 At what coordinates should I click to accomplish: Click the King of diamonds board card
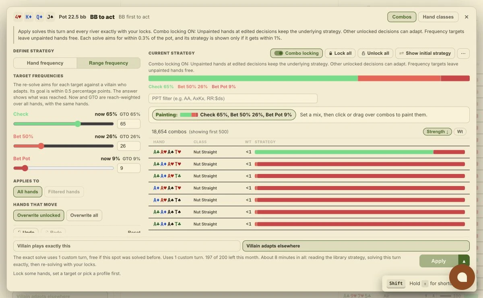[x=29, y=17]
